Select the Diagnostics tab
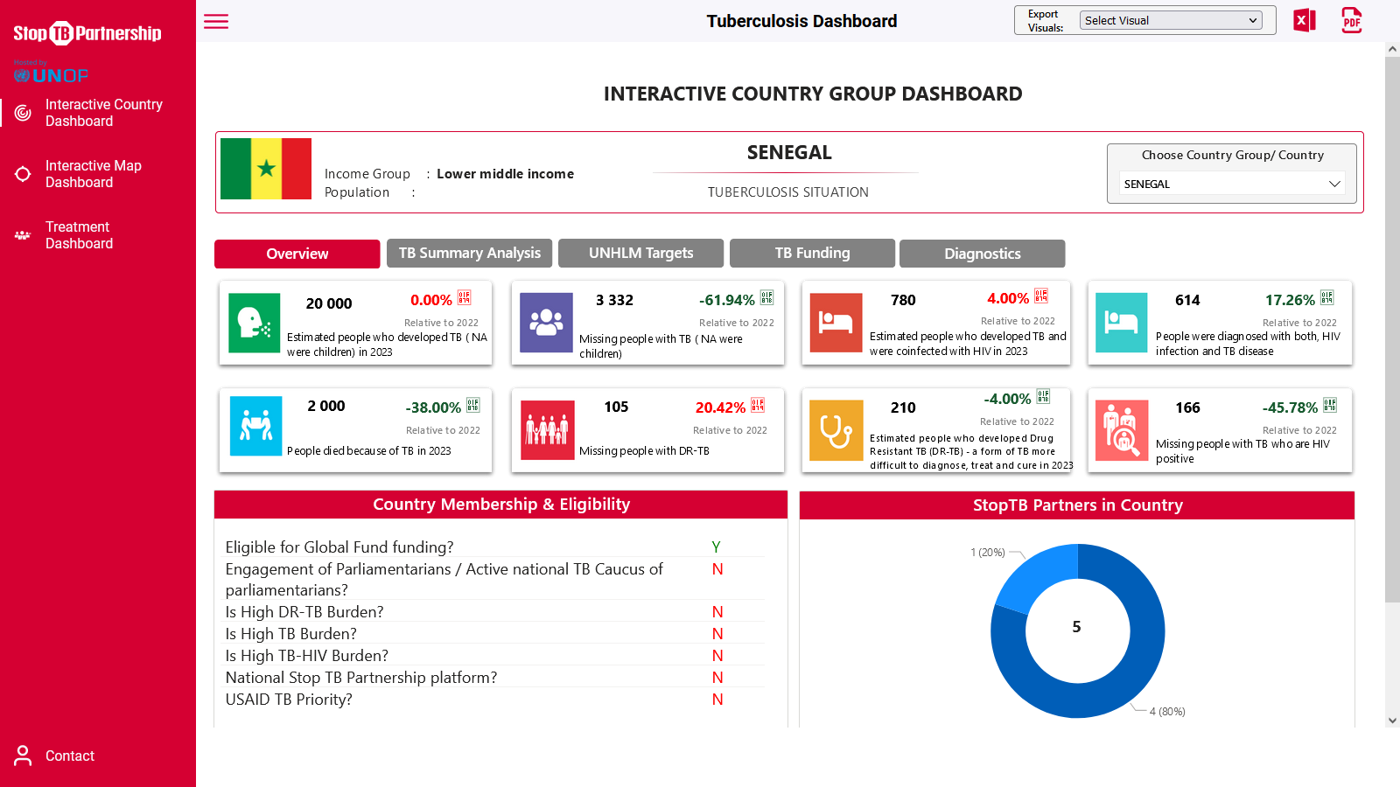Screen dimensions: 1400x787 982,254
